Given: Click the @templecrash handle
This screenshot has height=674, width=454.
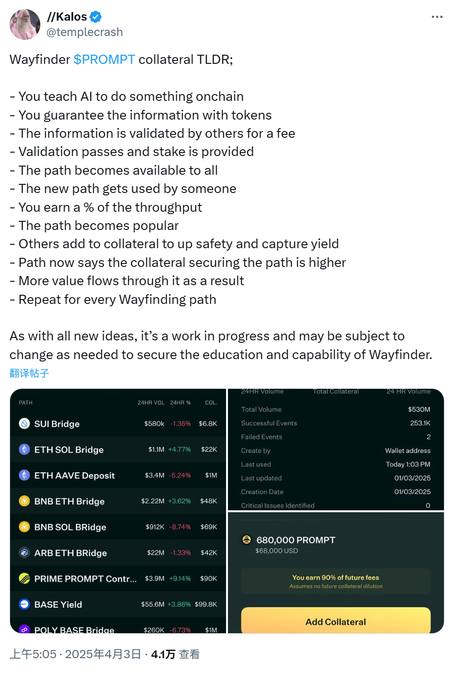Looking at the screenshot, I should [x=84, y=32].
